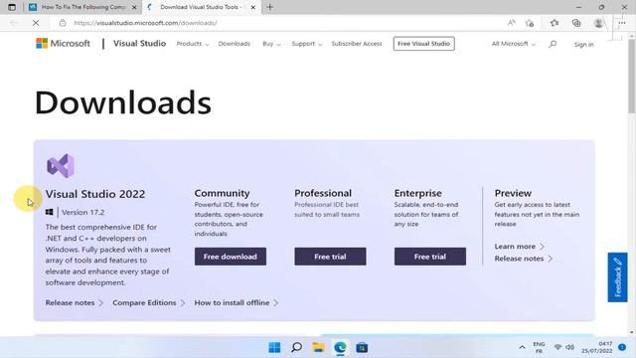
Task: Click the Version 17.2 text
Action: [x=82, y=212]
